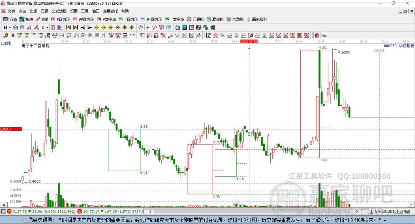Open the 行情 quotes view
The image size is (415, 224).
point(10,19)
